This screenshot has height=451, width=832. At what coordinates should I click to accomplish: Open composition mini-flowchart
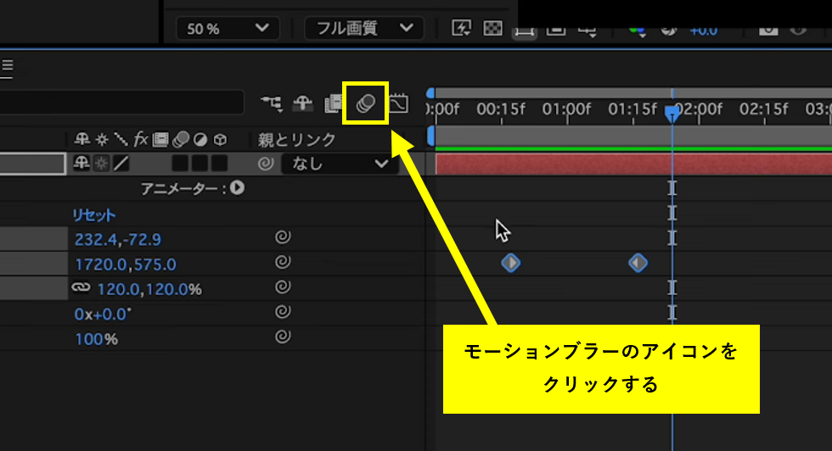click(x=272, y=103)
